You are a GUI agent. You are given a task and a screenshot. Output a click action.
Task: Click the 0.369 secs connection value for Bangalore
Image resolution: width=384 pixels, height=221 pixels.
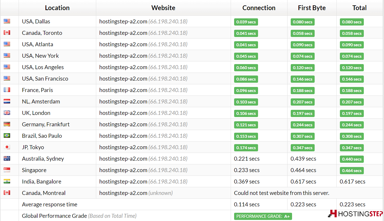(x=247, y=181)
